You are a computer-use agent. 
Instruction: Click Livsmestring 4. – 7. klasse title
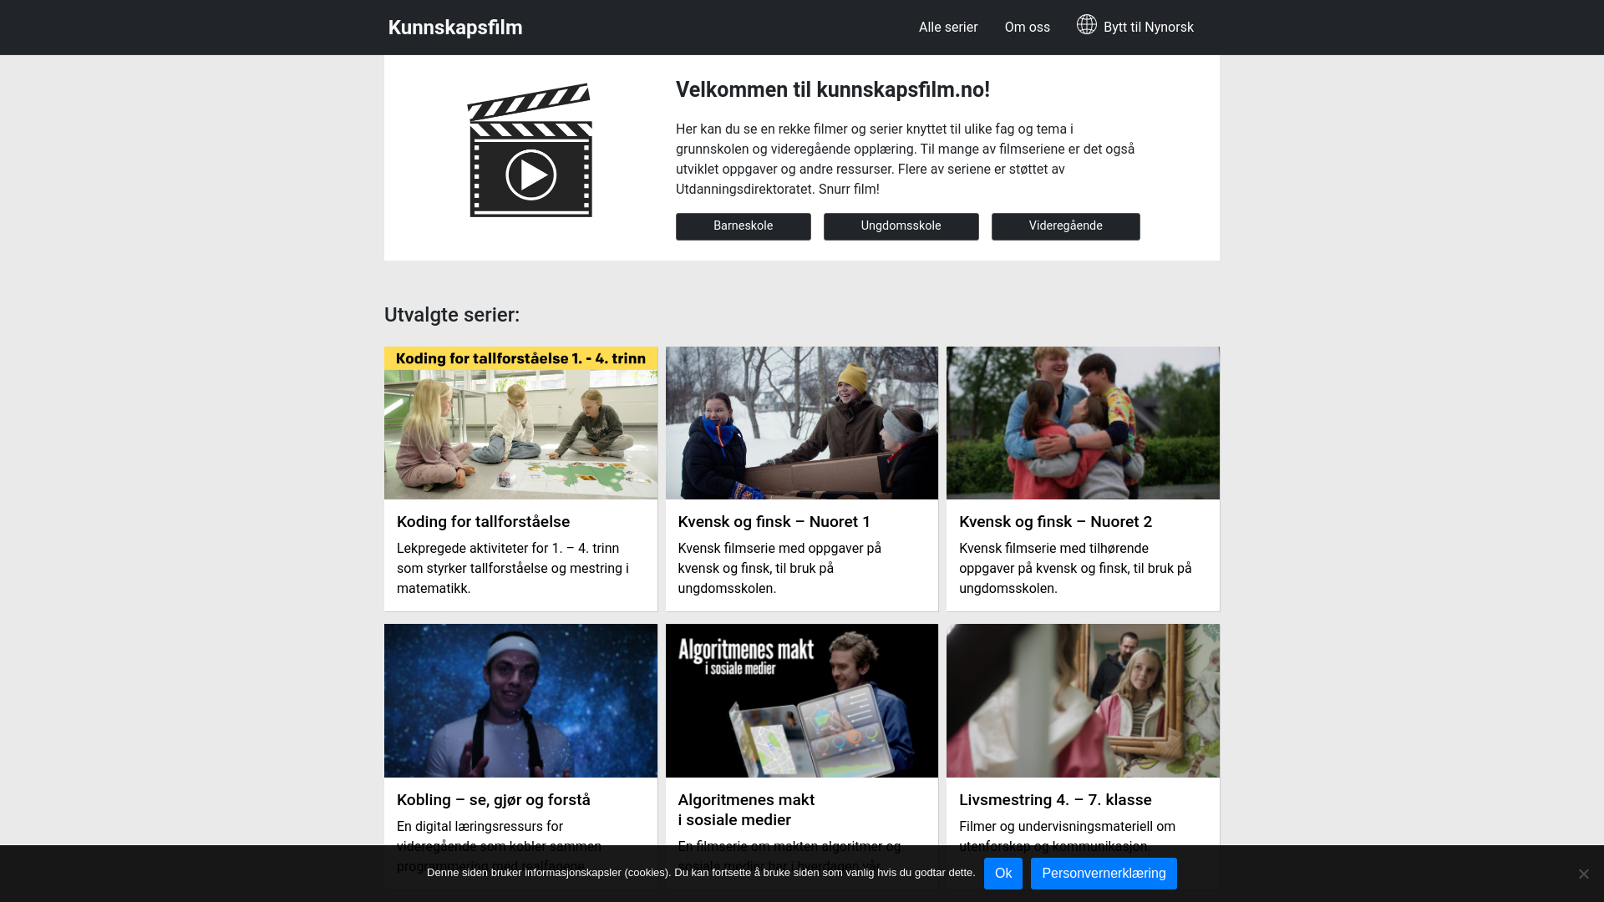click(x=1055, y=800)
